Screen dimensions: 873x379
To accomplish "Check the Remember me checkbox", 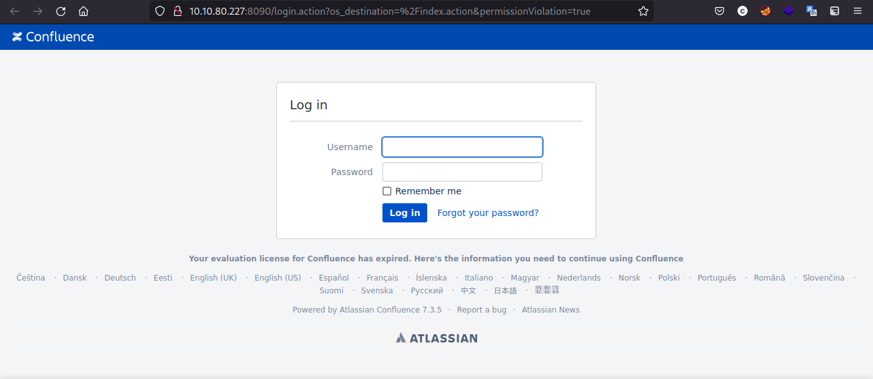I will tap(387, 191).
